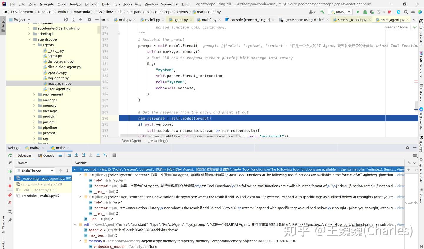The width and height of the screenshot is (424, 249).
Task: Open the MainThread thread selector dropdown
Action: click(35, 171)
